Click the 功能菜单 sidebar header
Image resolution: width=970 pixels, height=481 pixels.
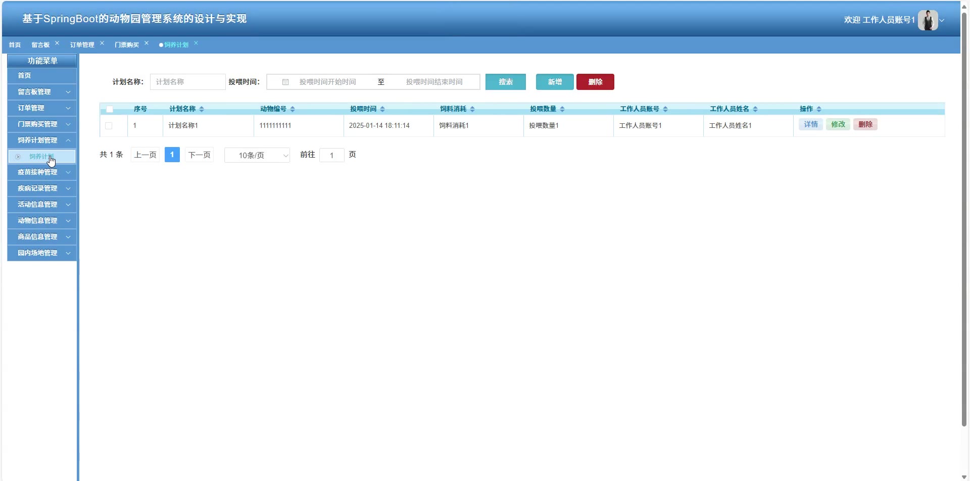click(x=42, y=61)
